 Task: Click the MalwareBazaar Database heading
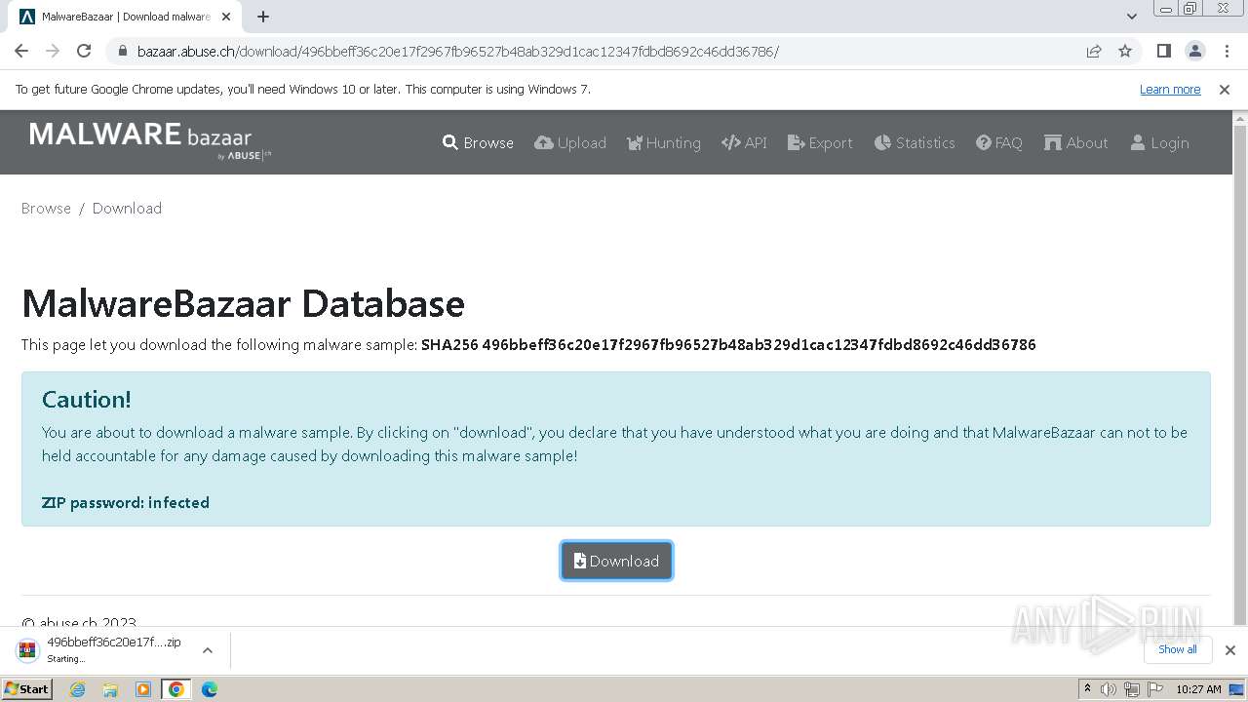point(243,303)
